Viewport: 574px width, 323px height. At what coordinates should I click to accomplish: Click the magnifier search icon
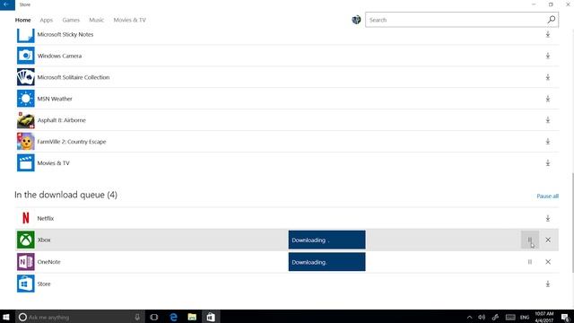click(x=552, y=20)
